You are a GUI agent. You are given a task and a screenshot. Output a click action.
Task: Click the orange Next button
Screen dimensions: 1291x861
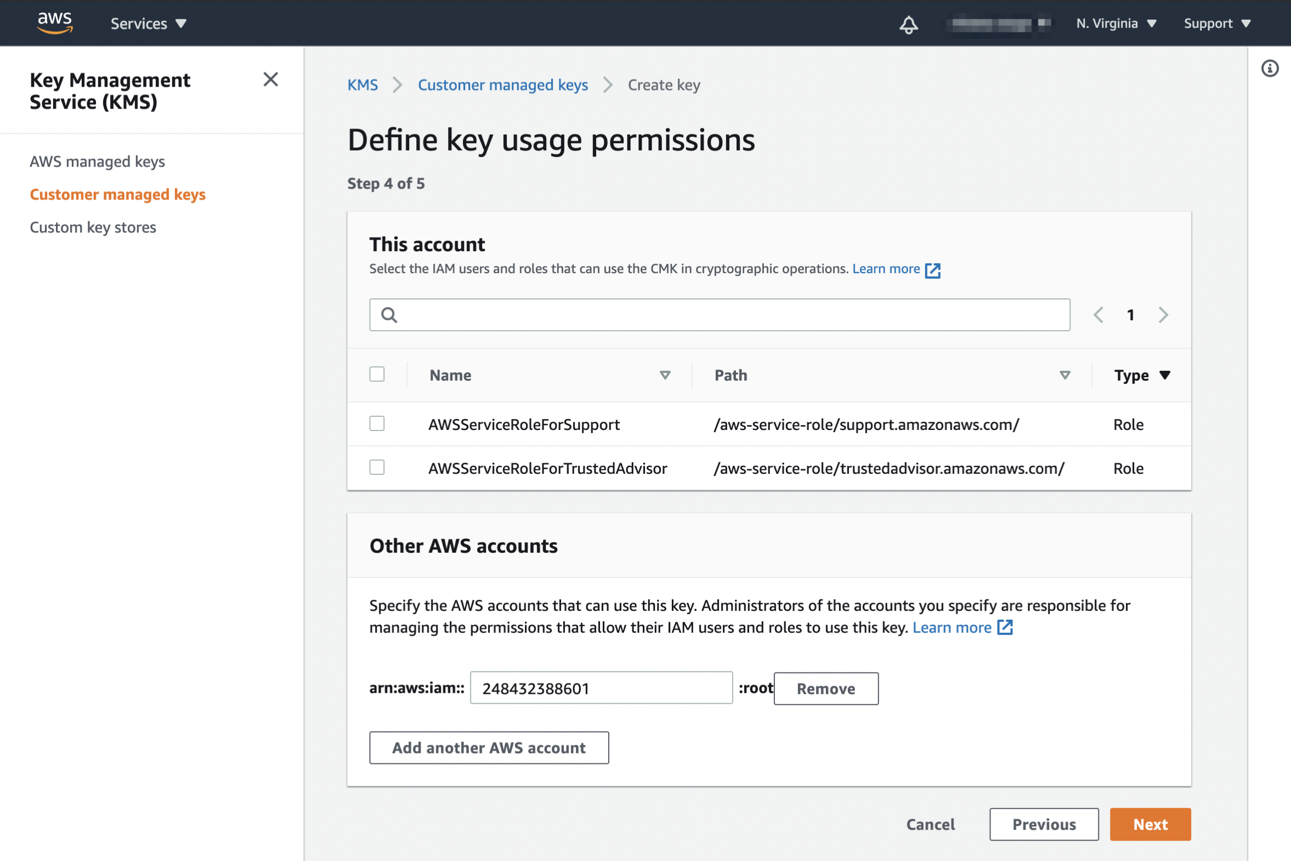coord(1150,824)
